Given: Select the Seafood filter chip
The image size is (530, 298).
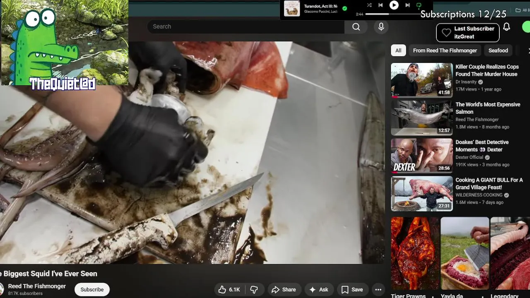Looking at the screenshot, I should [x=498, y=50].
